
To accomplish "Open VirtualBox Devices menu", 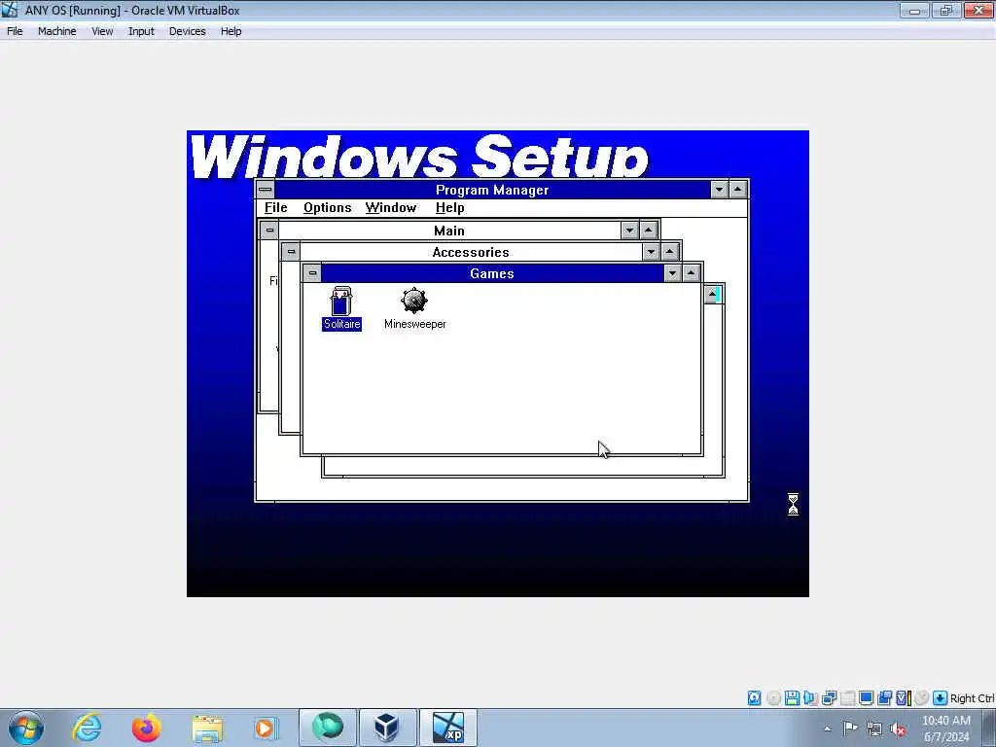I will [187, 31].
